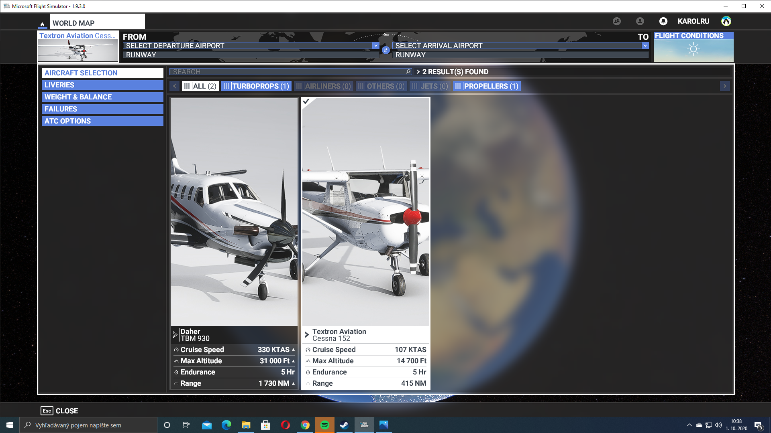Open the FLIGHT CONDITIONS panel

pos(693,47)
